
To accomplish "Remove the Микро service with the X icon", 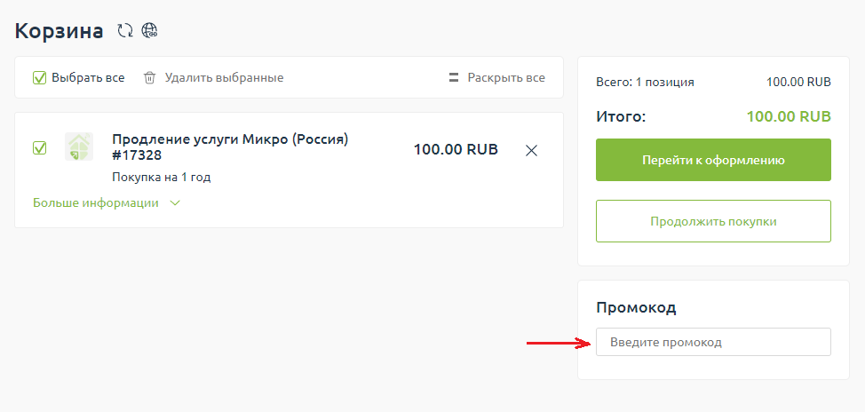I will point(531,150).
